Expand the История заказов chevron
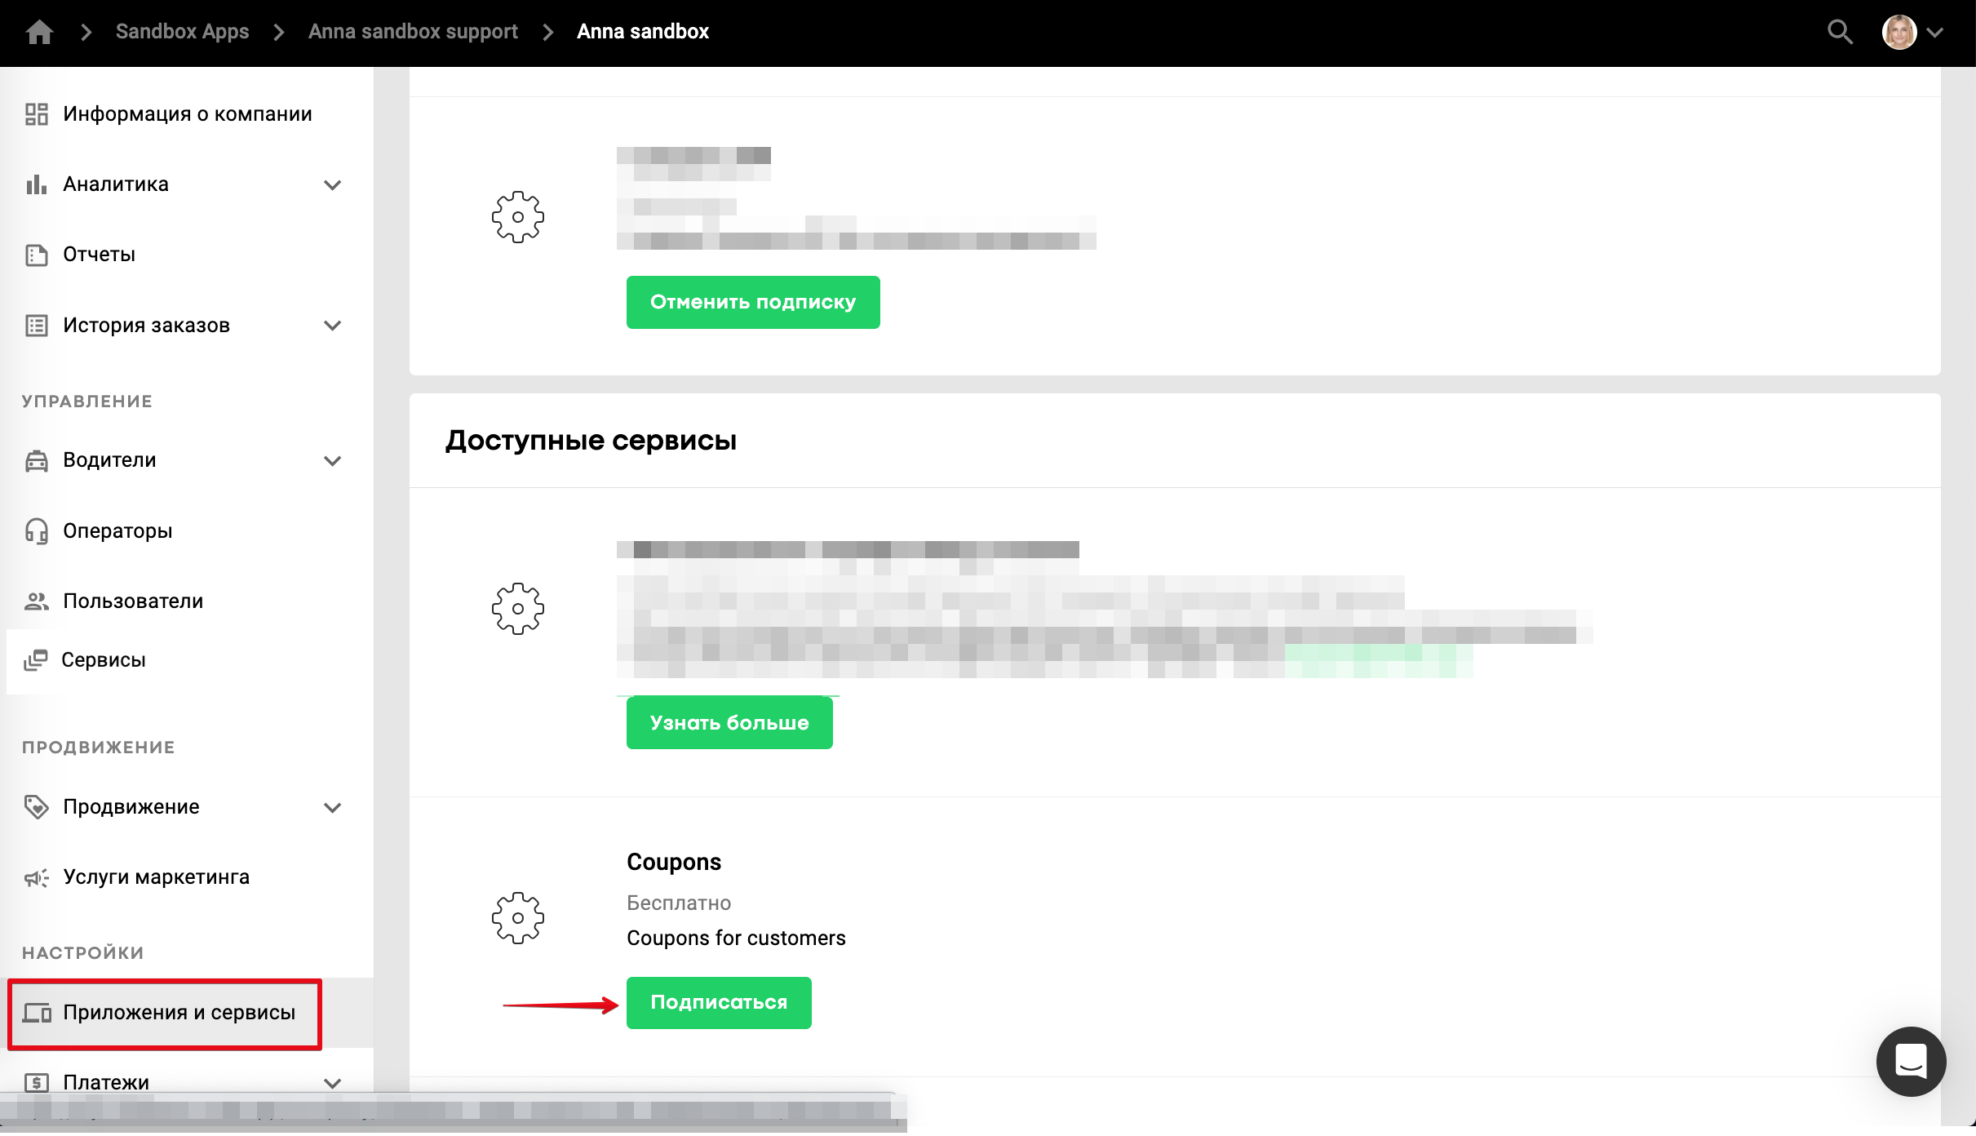Image resolution: width=1976 pixels, height=1136 pixels. coord(332,326)
